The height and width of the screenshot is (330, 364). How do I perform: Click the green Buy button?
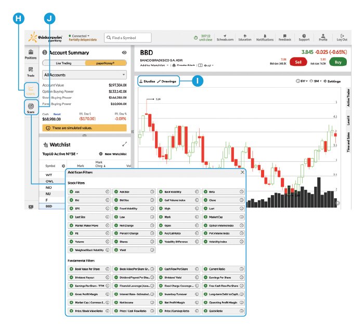tap(338, 62)
